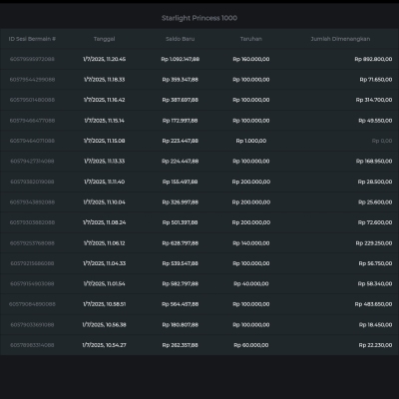Viewport: 399px width, 399px height.
Task: Click the bet amount Rp 1.000,00
Action: 251,141
